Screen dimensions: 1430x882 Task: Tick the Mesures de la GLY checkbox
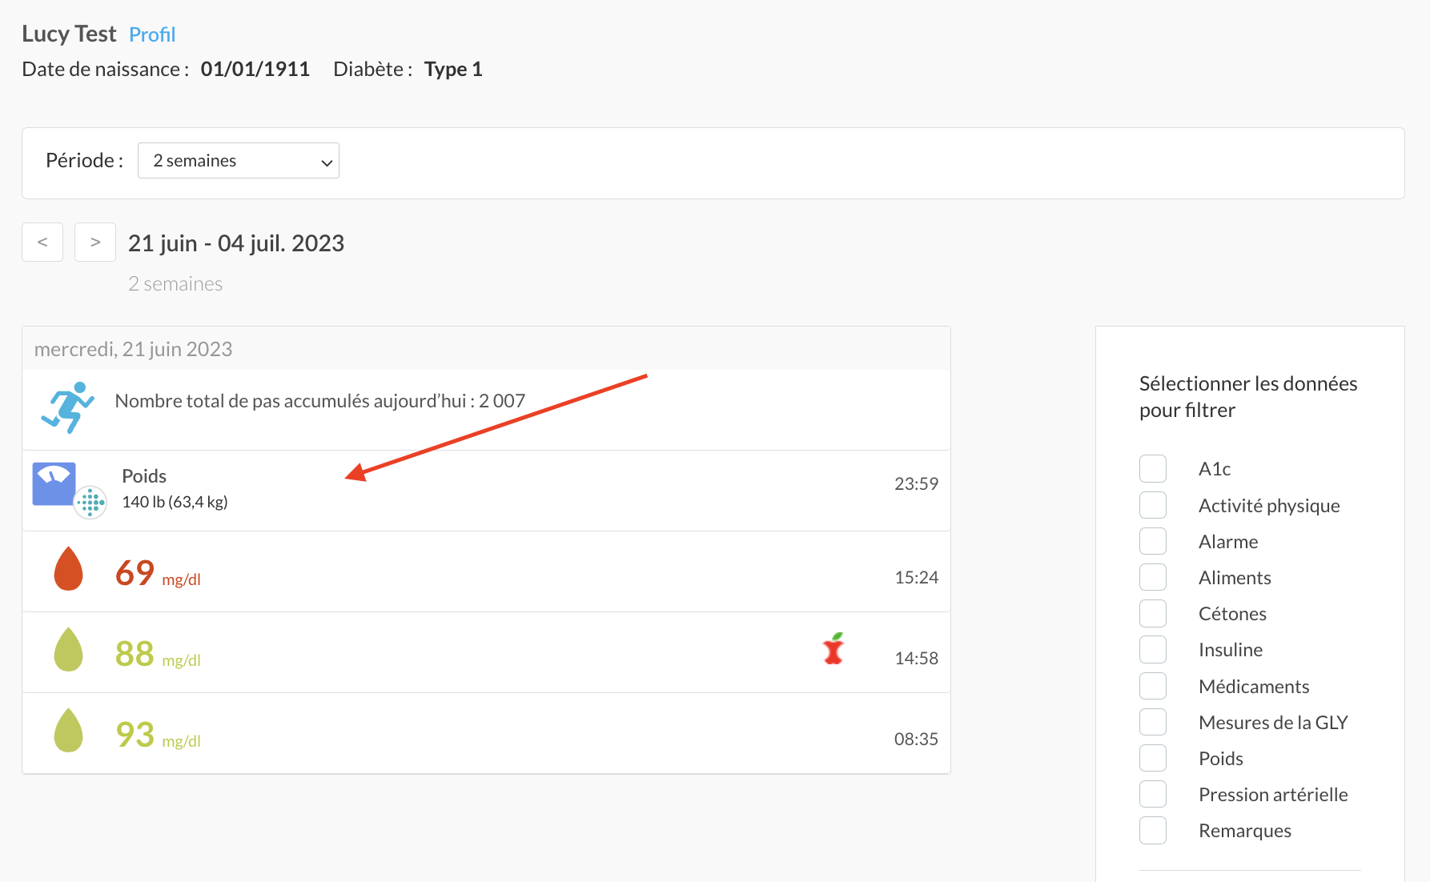[1153, 722]
